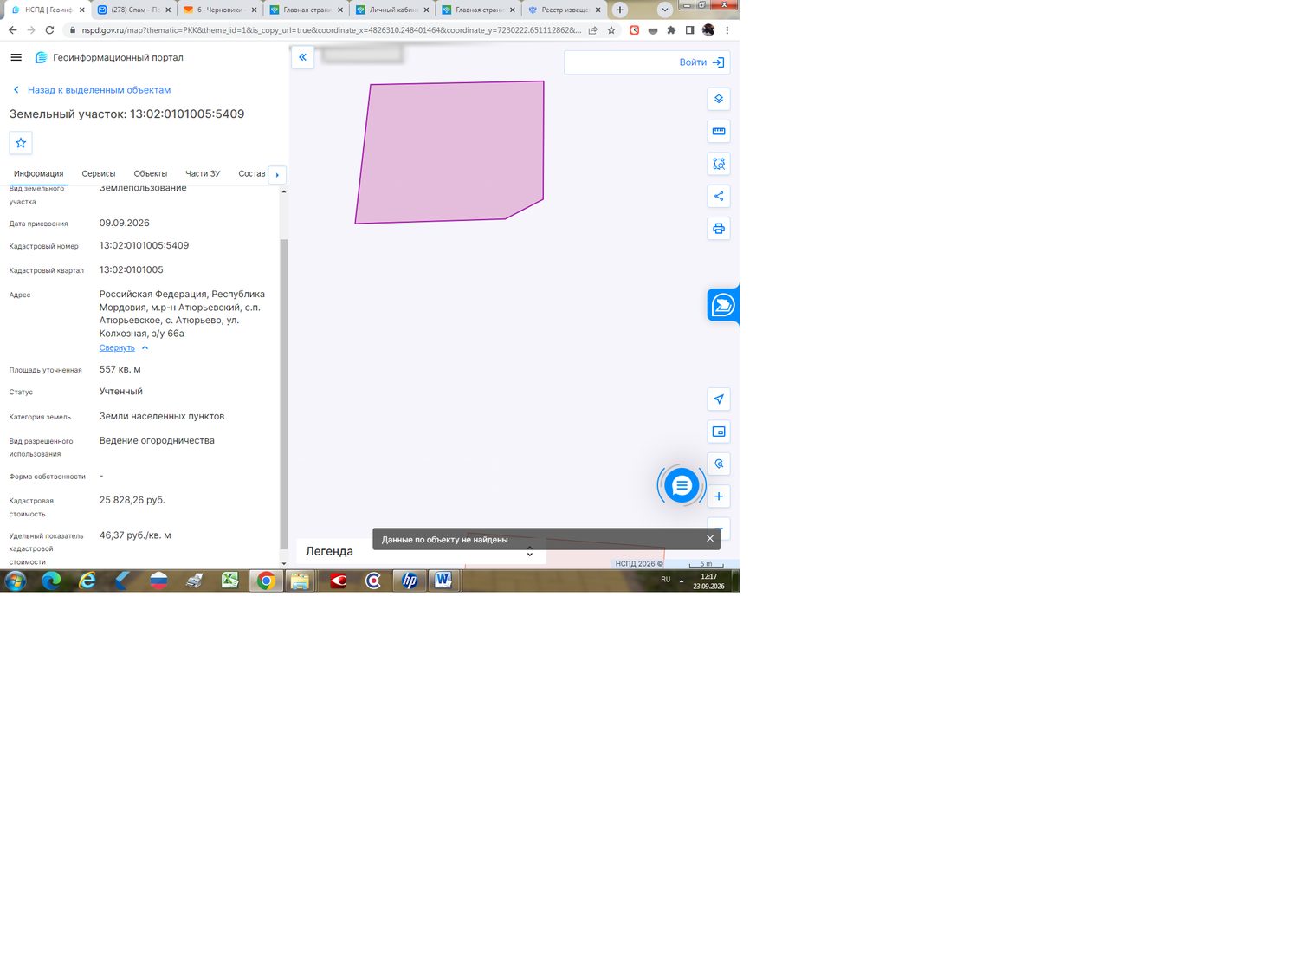Select the area search selection tool

click(719, 164)
